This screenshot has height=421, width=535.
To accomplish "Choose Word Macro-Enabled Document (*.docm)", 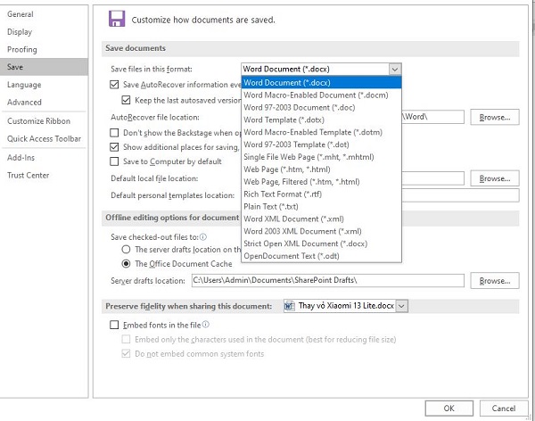I will coord(321,95).
